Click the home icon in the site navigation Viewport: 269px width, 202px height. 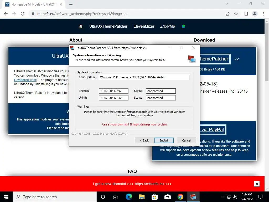81,26
